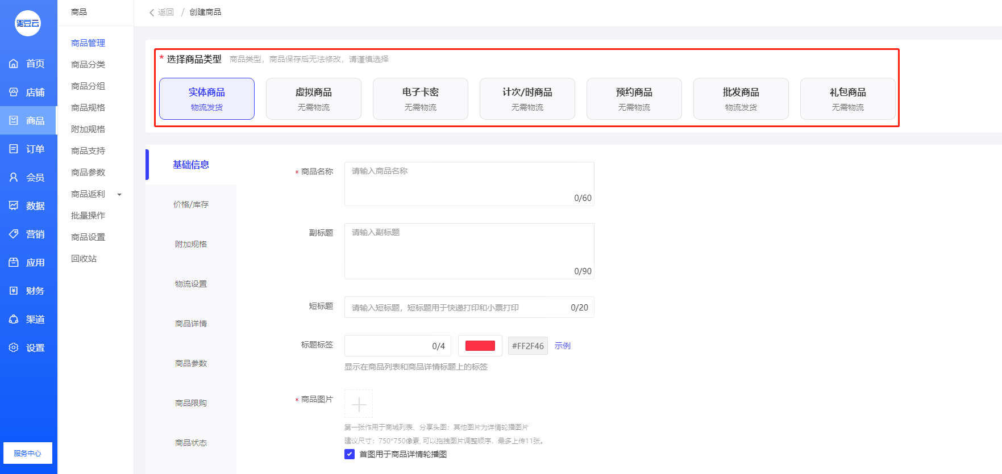This screenshot has width=1002, height=474.
Task: Click the finance icon beside 财务
Action: [x=14, y=291]
